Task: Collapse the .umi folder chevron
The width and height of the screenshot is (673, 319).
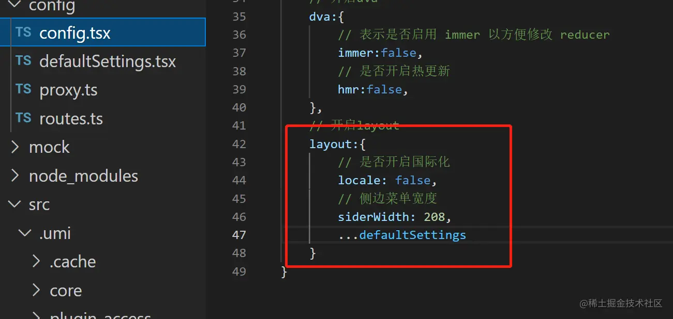Action: pyautogui.click(x=25, y=233)
